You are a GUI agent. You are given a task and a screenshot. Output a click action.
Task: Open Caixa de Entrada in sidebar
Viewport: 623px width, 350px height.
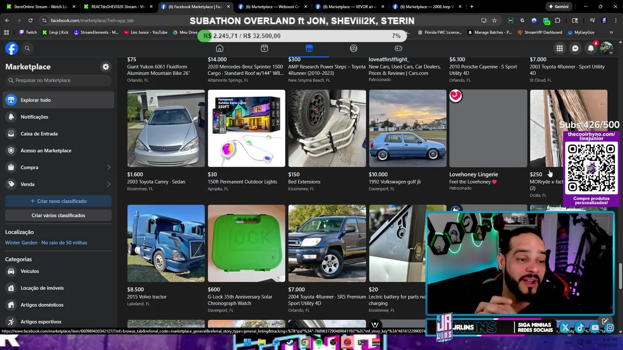coord(58,134)
